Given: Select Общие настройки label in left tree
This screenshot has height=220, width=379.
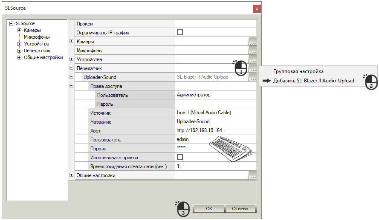Looking at the screenshot, I should [x=43, y=57].
